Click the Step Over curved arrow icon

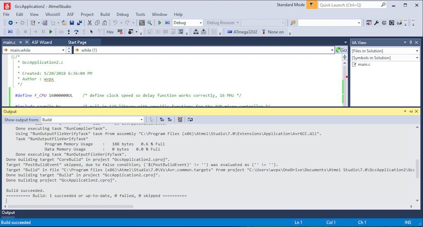[x=76, y=32]
